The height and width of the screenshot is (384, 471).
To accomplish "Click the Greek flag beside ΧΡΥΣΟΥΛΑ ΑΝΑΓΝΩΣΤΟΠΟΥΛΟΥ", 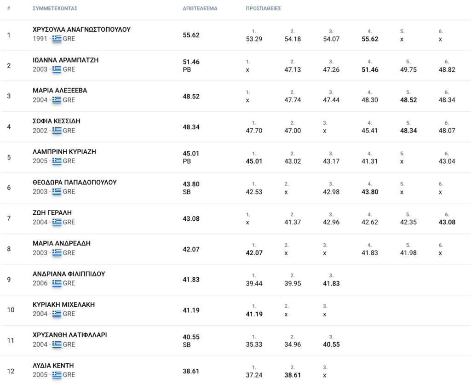I will [57, 39].
